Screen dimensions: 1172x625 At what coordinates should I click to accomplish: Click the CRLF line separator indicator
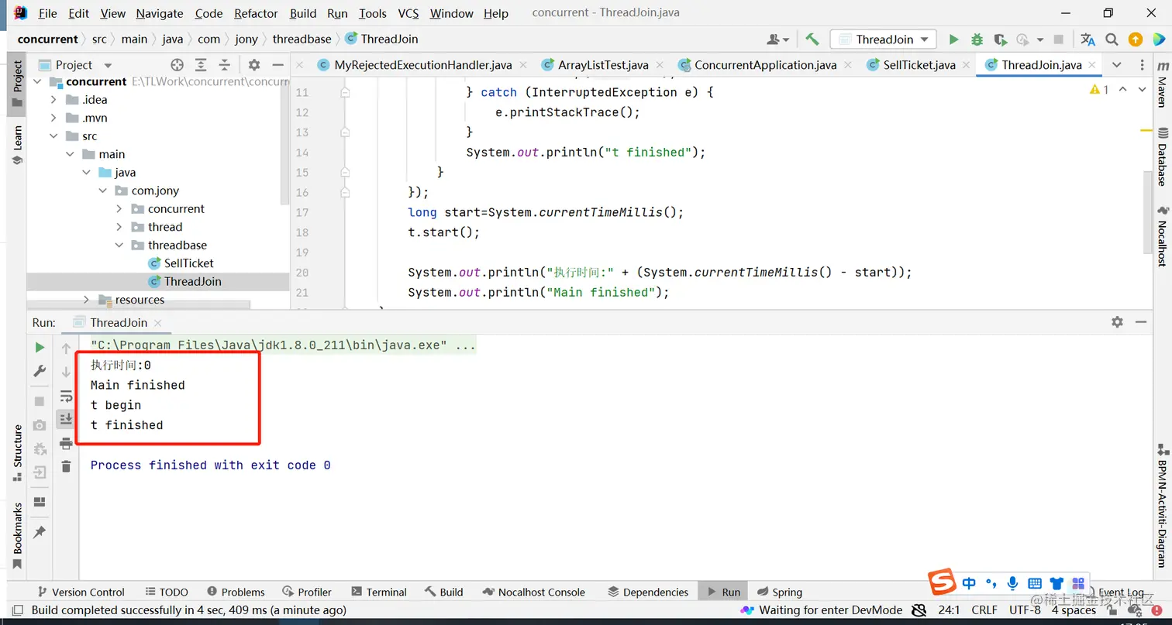(x=984, y=610)
